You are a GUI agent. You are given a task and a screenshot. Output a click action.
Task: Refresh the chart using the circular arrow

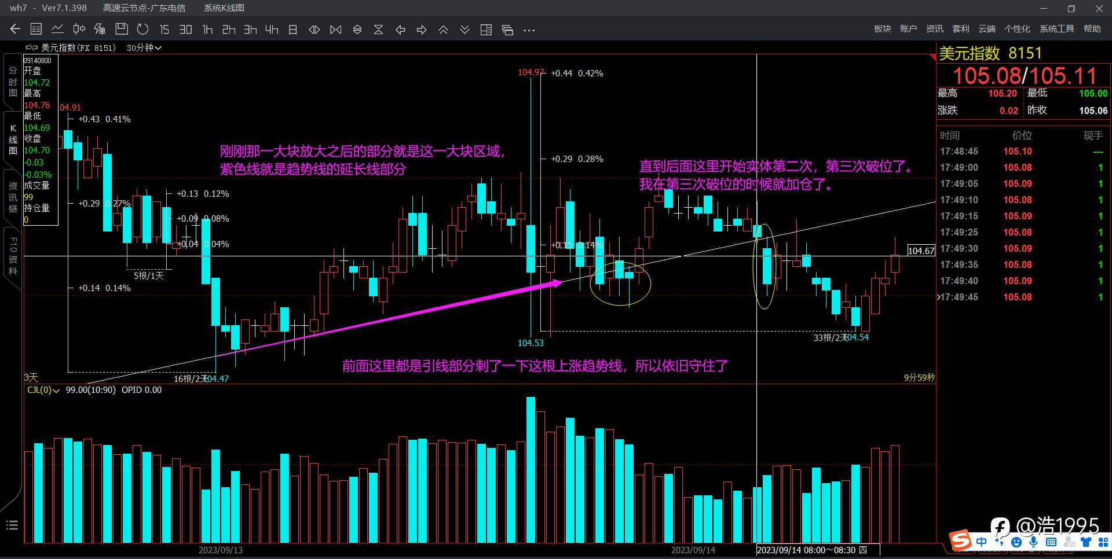point(142,29)
